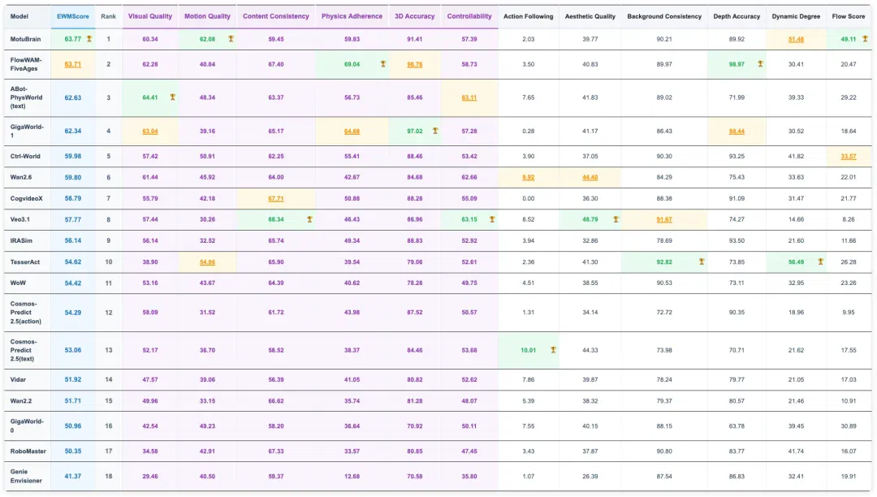The width and height of the screenshot is (877, 497).
Task: Select the FlowWAM-FiveAges model name
Action: (x=26, y=64)
